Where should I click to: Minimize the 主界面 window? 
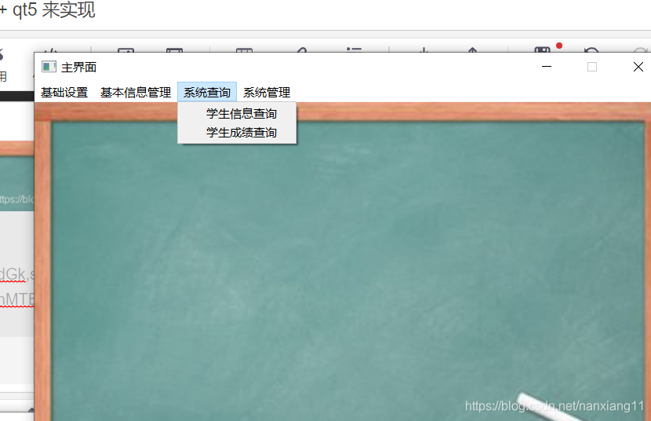[x=547, y=67]
